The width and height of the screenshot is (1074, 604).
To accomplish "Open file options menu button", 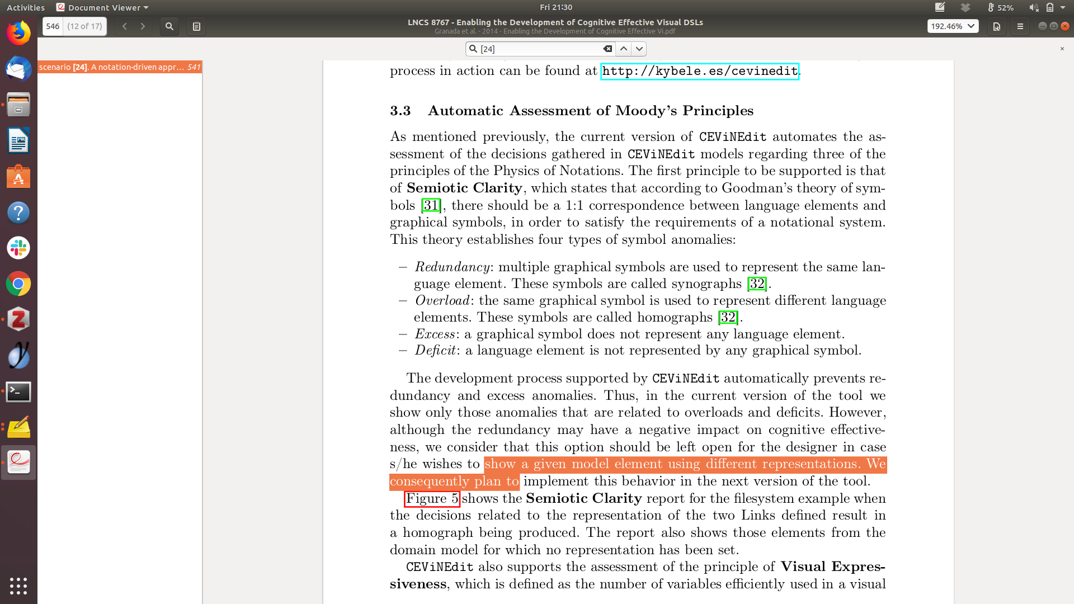I will [996, 26].
